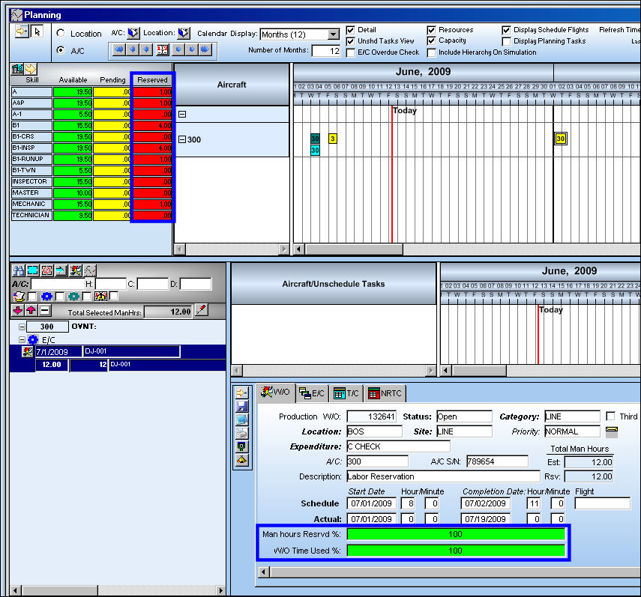The image size is (641, 597).
Task: Click the pointer cursor tool icon
Action: tap(37, 31)
